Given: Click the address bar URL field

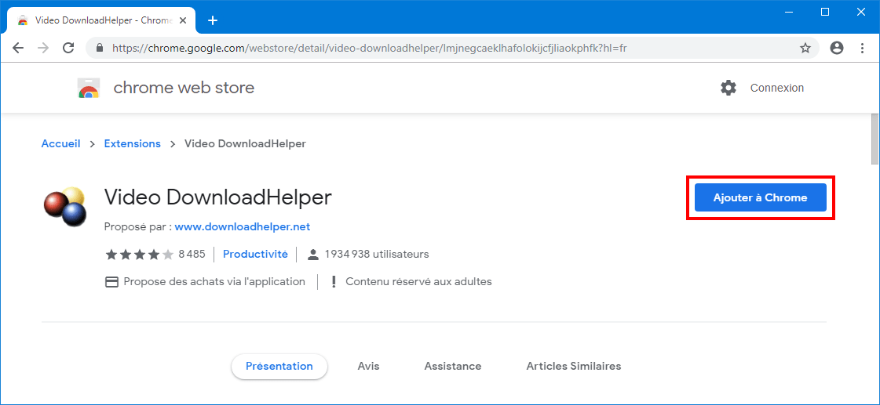Looking at the screenshot, I should (x=452, y=48).
